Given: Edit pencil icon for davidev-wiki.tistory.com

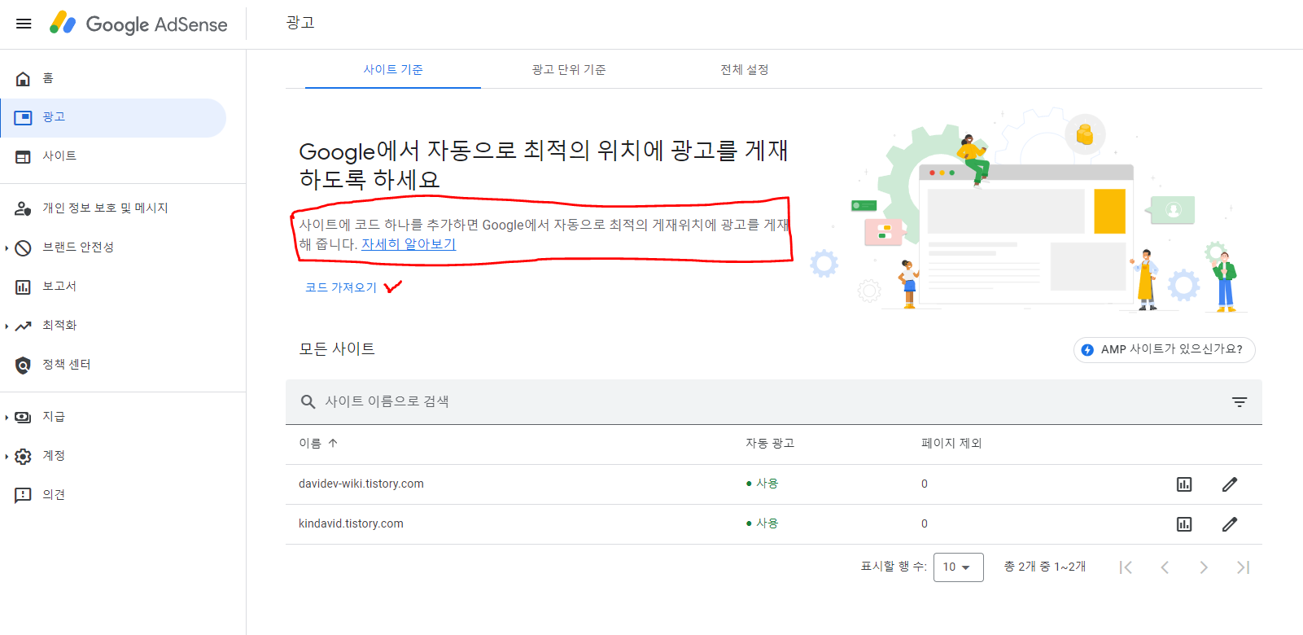Looking at the screenshot, I should [1230, 484].
